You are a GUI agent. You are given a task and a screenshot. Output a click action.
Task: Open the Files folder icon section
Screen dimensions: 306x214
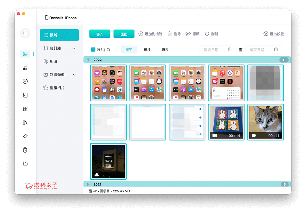[x=25, y=163]
